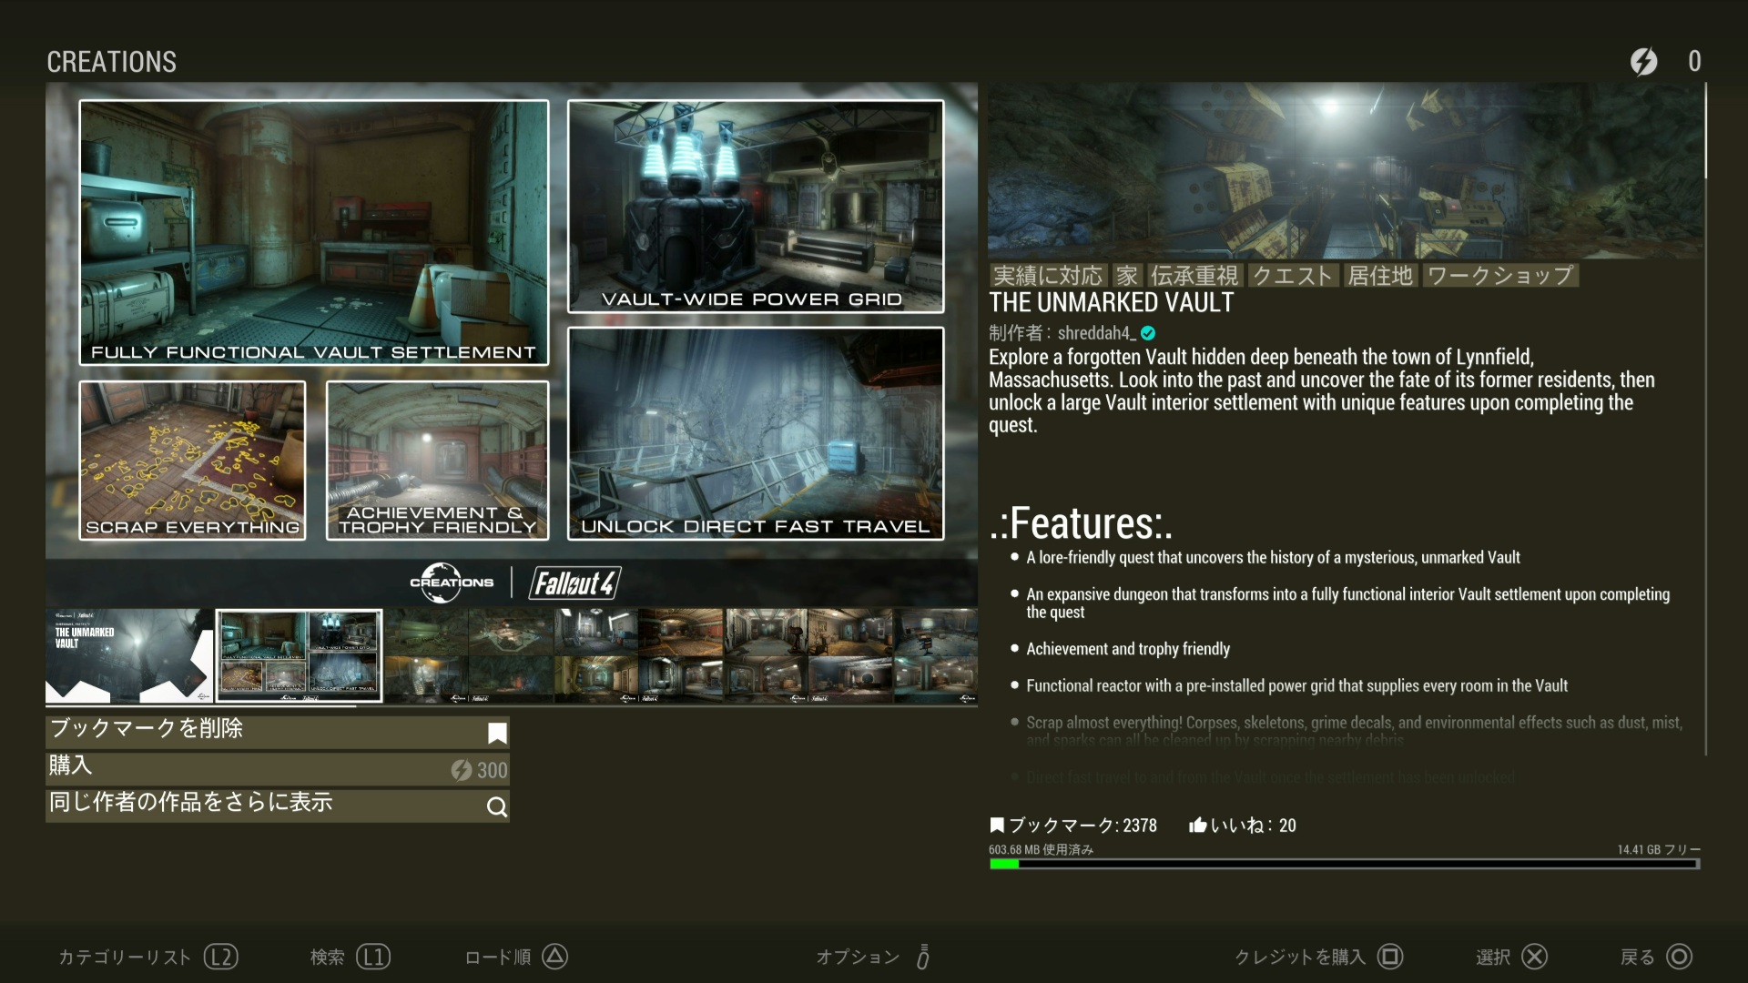1748x983 pixels.
Task: Click the bookmark icon beside the 2378 count
Action: pos(997,826)
